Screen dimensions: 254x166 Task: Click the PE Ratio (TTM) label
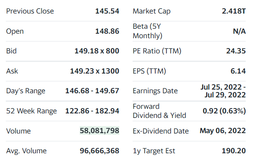point(157,51)
